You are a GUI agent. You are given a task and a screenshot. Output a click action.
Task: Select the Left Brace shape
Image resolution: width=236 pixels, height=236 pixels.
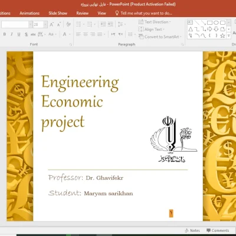click(x=209, y=35)
